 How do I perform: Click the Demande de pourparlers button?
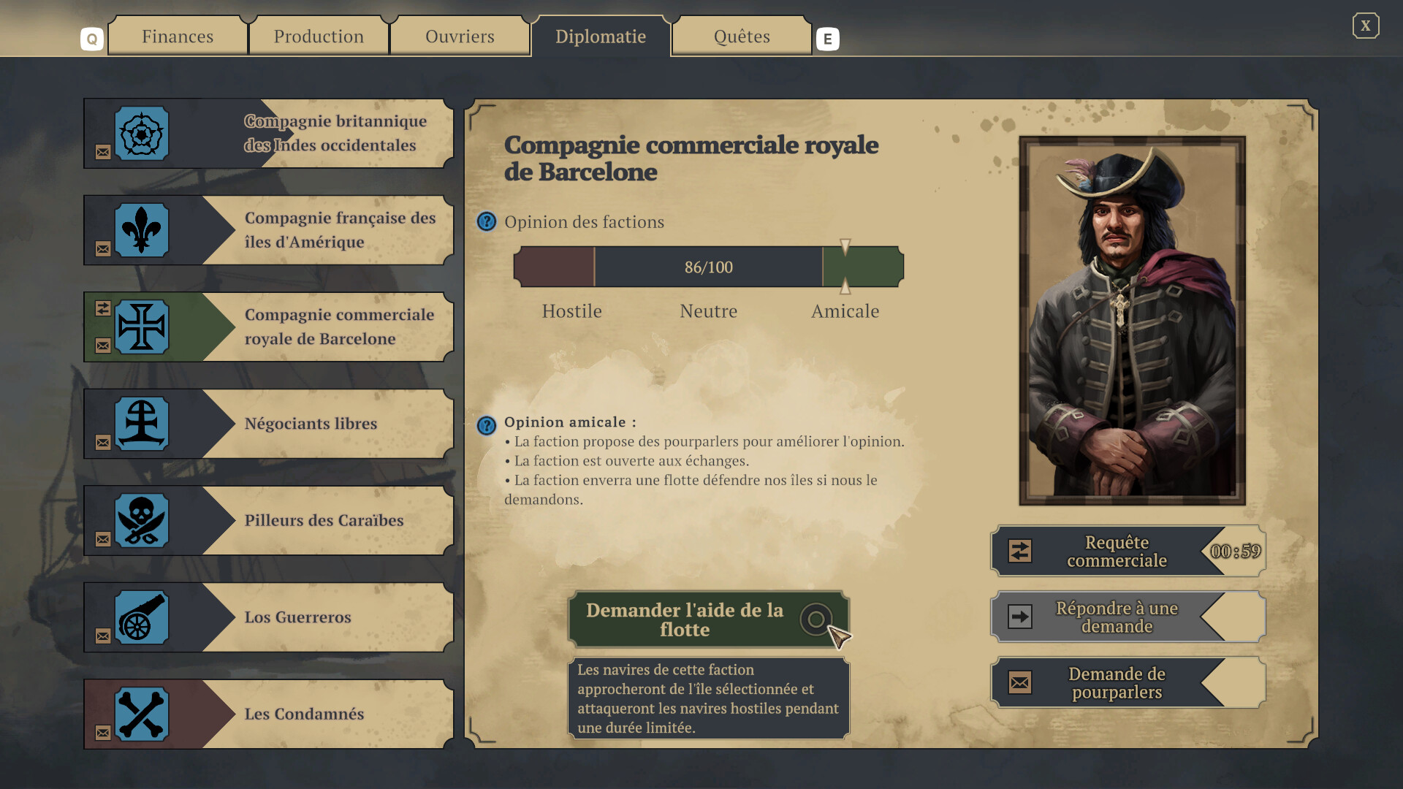pos(1116,683)
